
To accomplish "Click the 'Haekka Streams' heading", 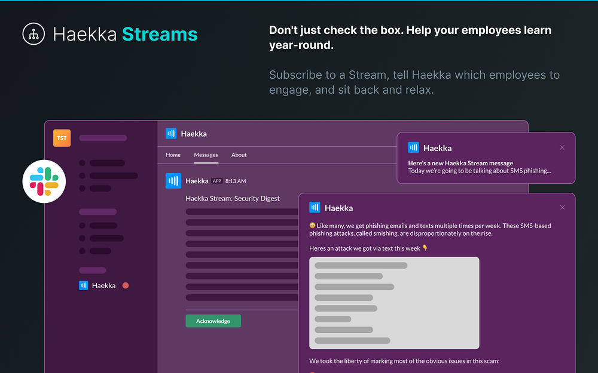I will (x=125, y=34).
